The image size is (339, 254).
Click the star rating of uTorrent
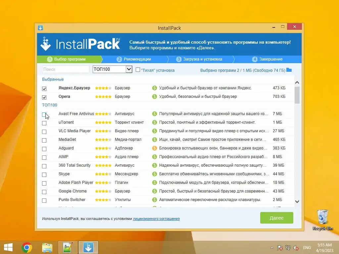pos(103,122)
